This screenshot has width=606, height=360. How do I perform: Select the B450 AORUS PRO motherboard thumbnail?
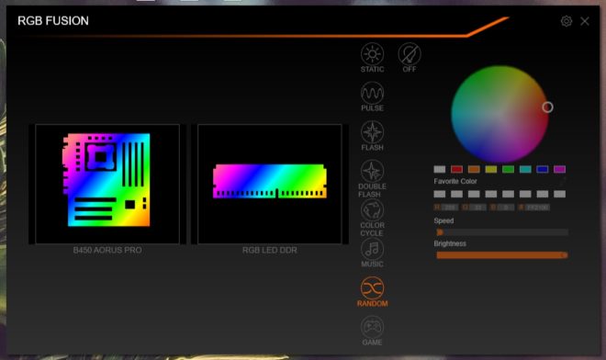[x=107, y=184]
